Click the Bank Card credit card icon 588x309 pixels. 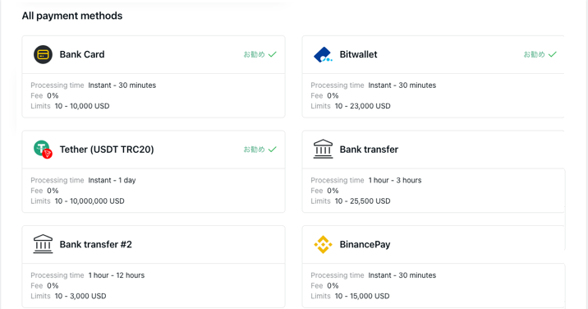coord(44,54)
